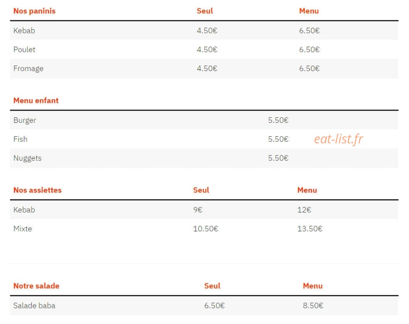Click the Menu column header in Nos paninis

pos(309,11)
